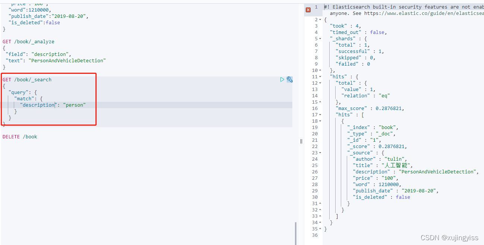
Task: Collapse the outer hits block at line 11
Action: pyautogui.click(x=320, y=77)
